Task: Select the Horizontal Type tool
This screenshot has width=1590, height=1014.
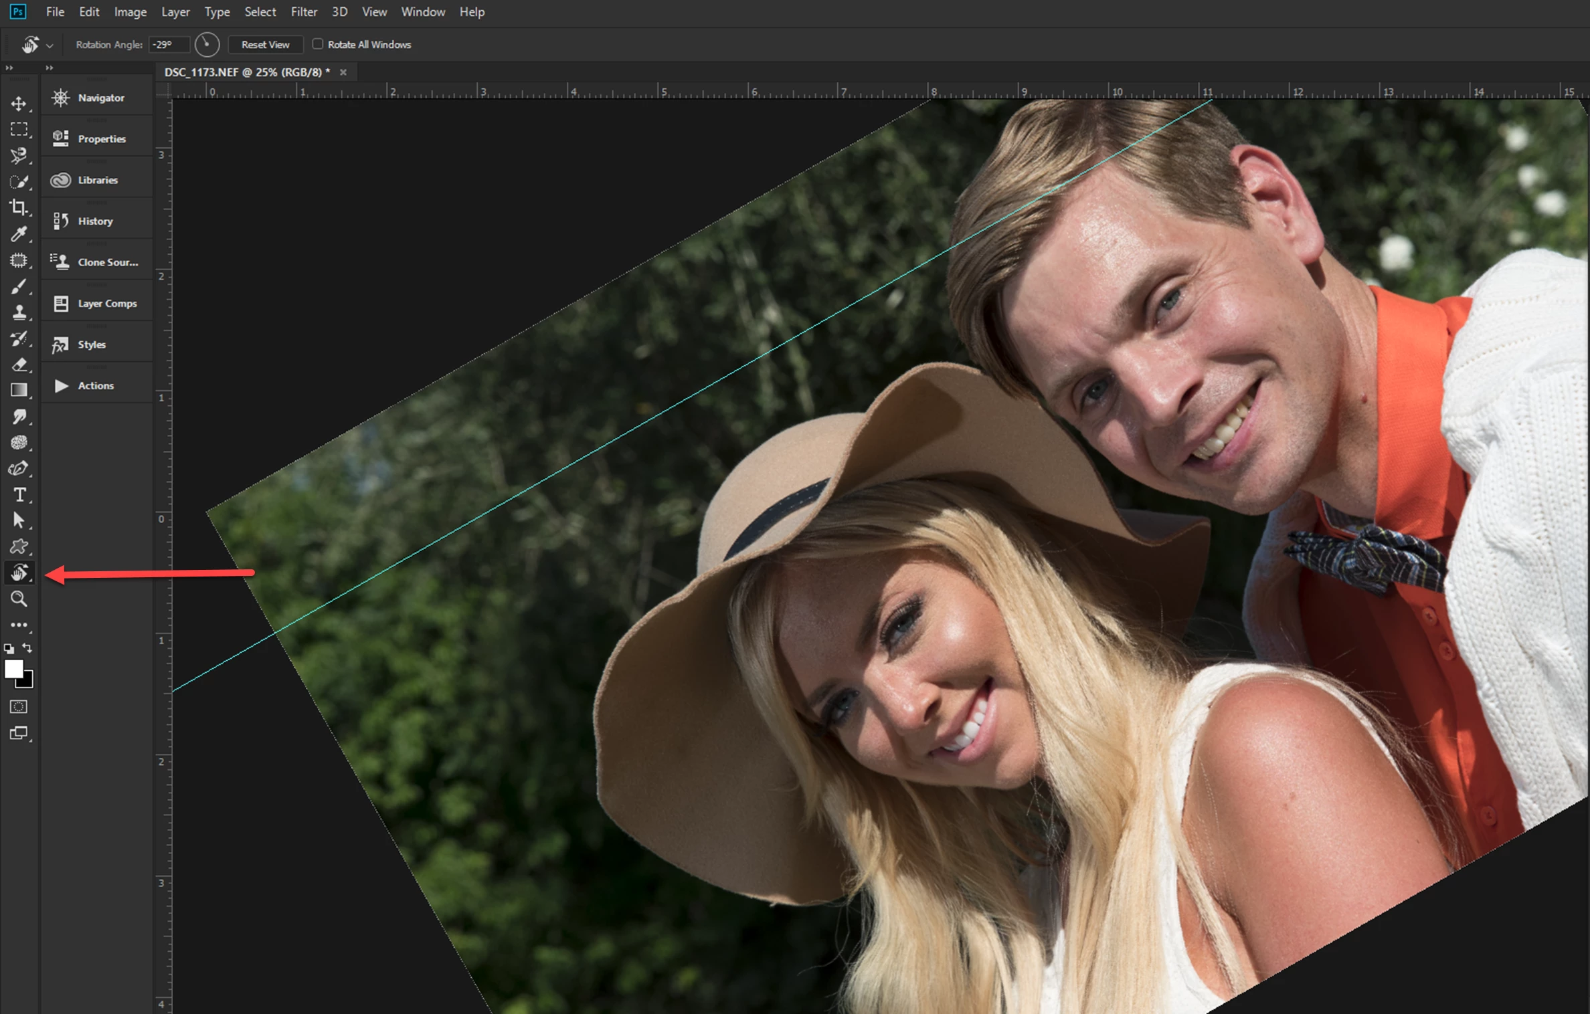Action: tap(19, 495)
